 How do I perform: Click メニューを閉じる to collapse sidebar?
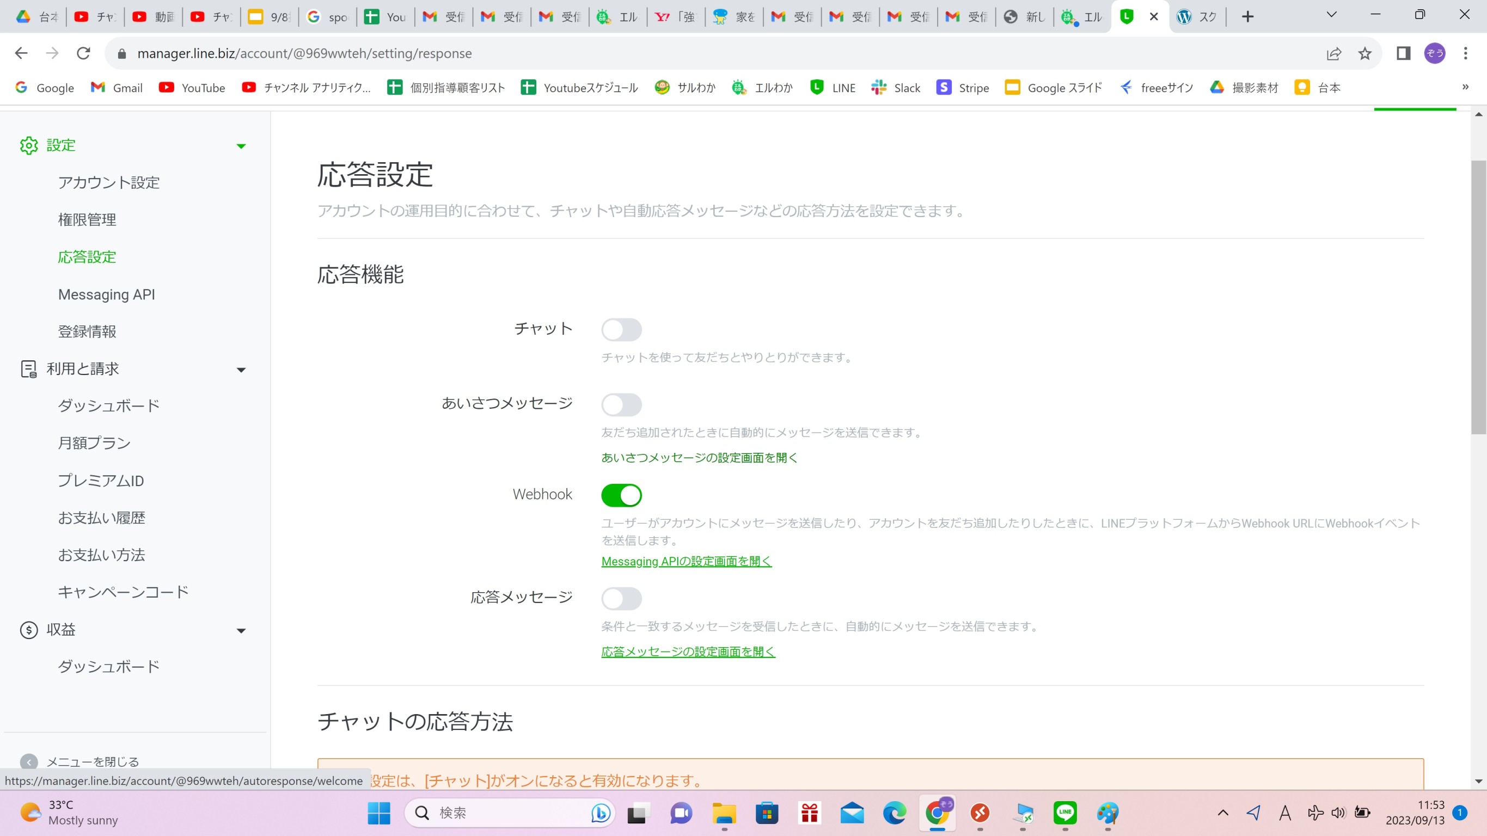pos(93,761)
